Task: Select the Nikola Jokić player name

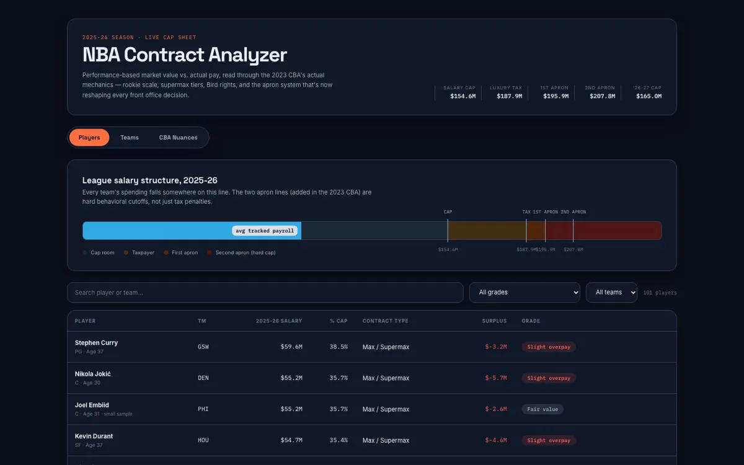Action: click(93, 374)
